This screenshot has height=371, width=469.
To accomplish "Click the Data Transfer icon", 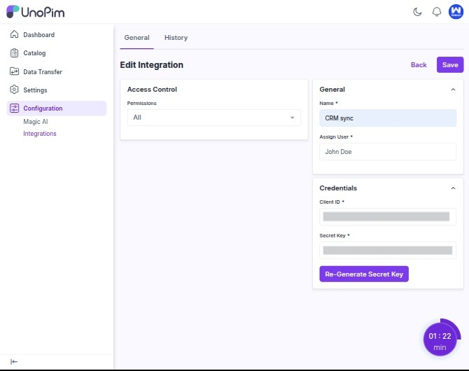I will click(x=15, y=71).
